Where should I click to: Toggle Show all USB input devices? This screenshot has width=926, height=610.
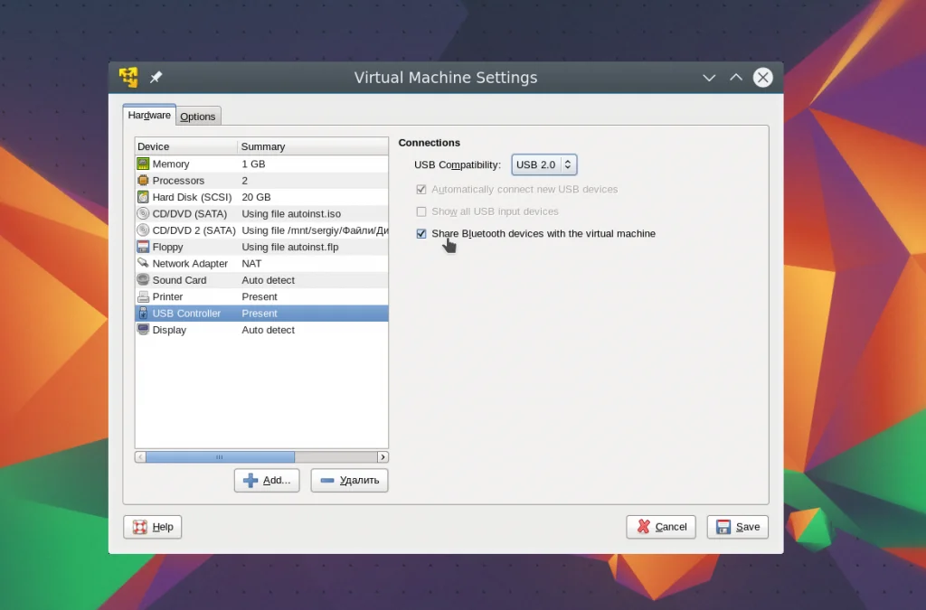pos(421,211)
